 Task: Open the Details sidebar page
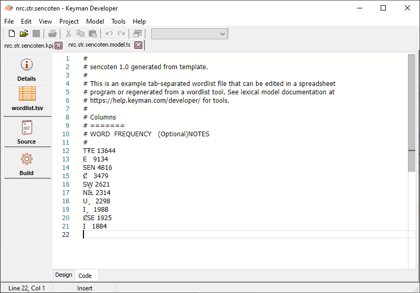pos(27,70)
